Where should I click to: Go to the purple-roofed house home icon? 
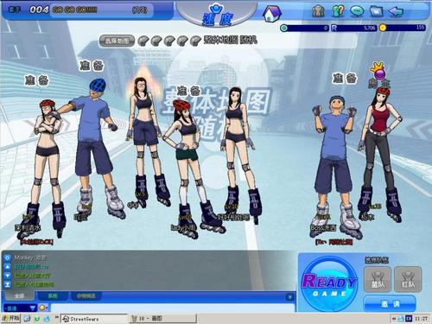click(271, 14)
